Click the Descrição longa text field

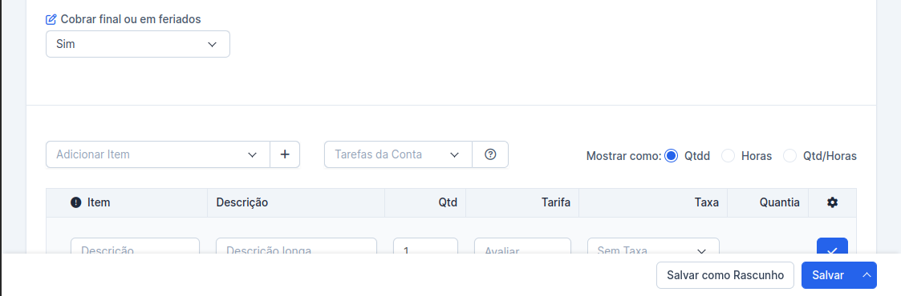297,246
